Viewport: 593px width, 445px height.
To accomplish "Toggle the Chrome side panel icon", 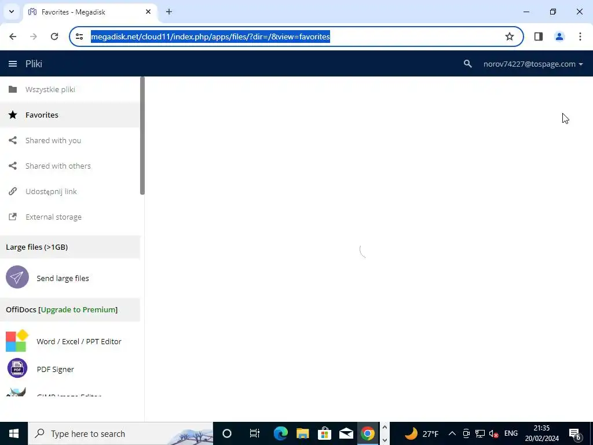I will tap(539, 37).
